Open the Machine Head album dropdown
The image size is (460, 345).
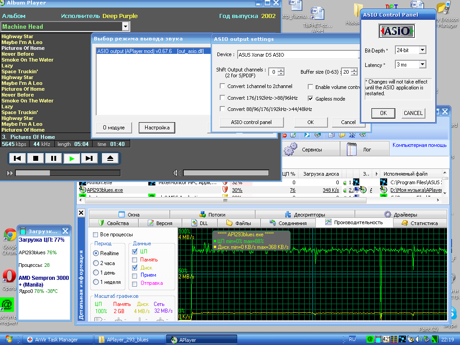pyautogui.click(x=125, y=27)
